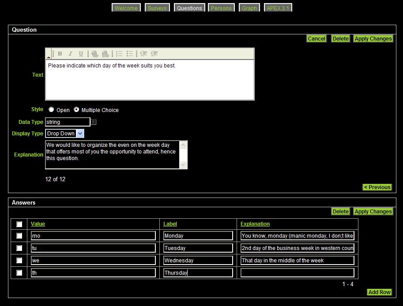
Task: Toggle underline formatting in Text editor
Action: tap(81, 54)
